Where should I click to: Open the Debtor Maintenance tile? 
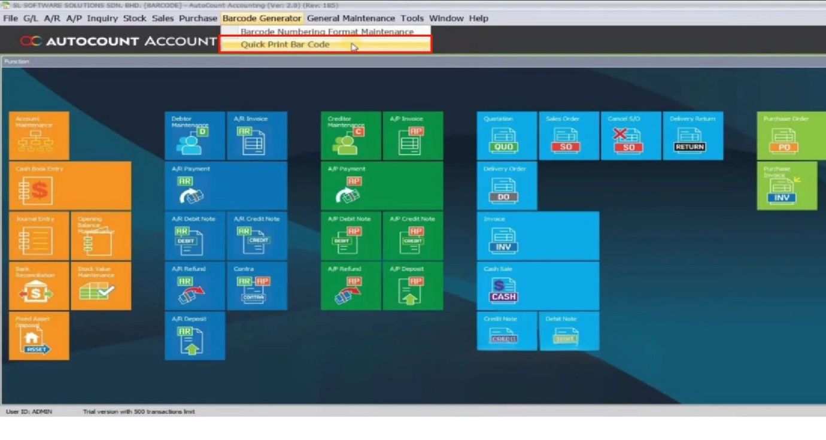click(195, 136)
